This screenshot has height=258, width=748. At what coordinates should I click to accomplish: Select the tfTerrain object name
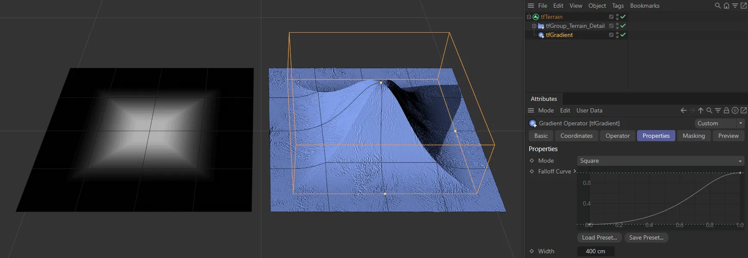click(552, 17)
